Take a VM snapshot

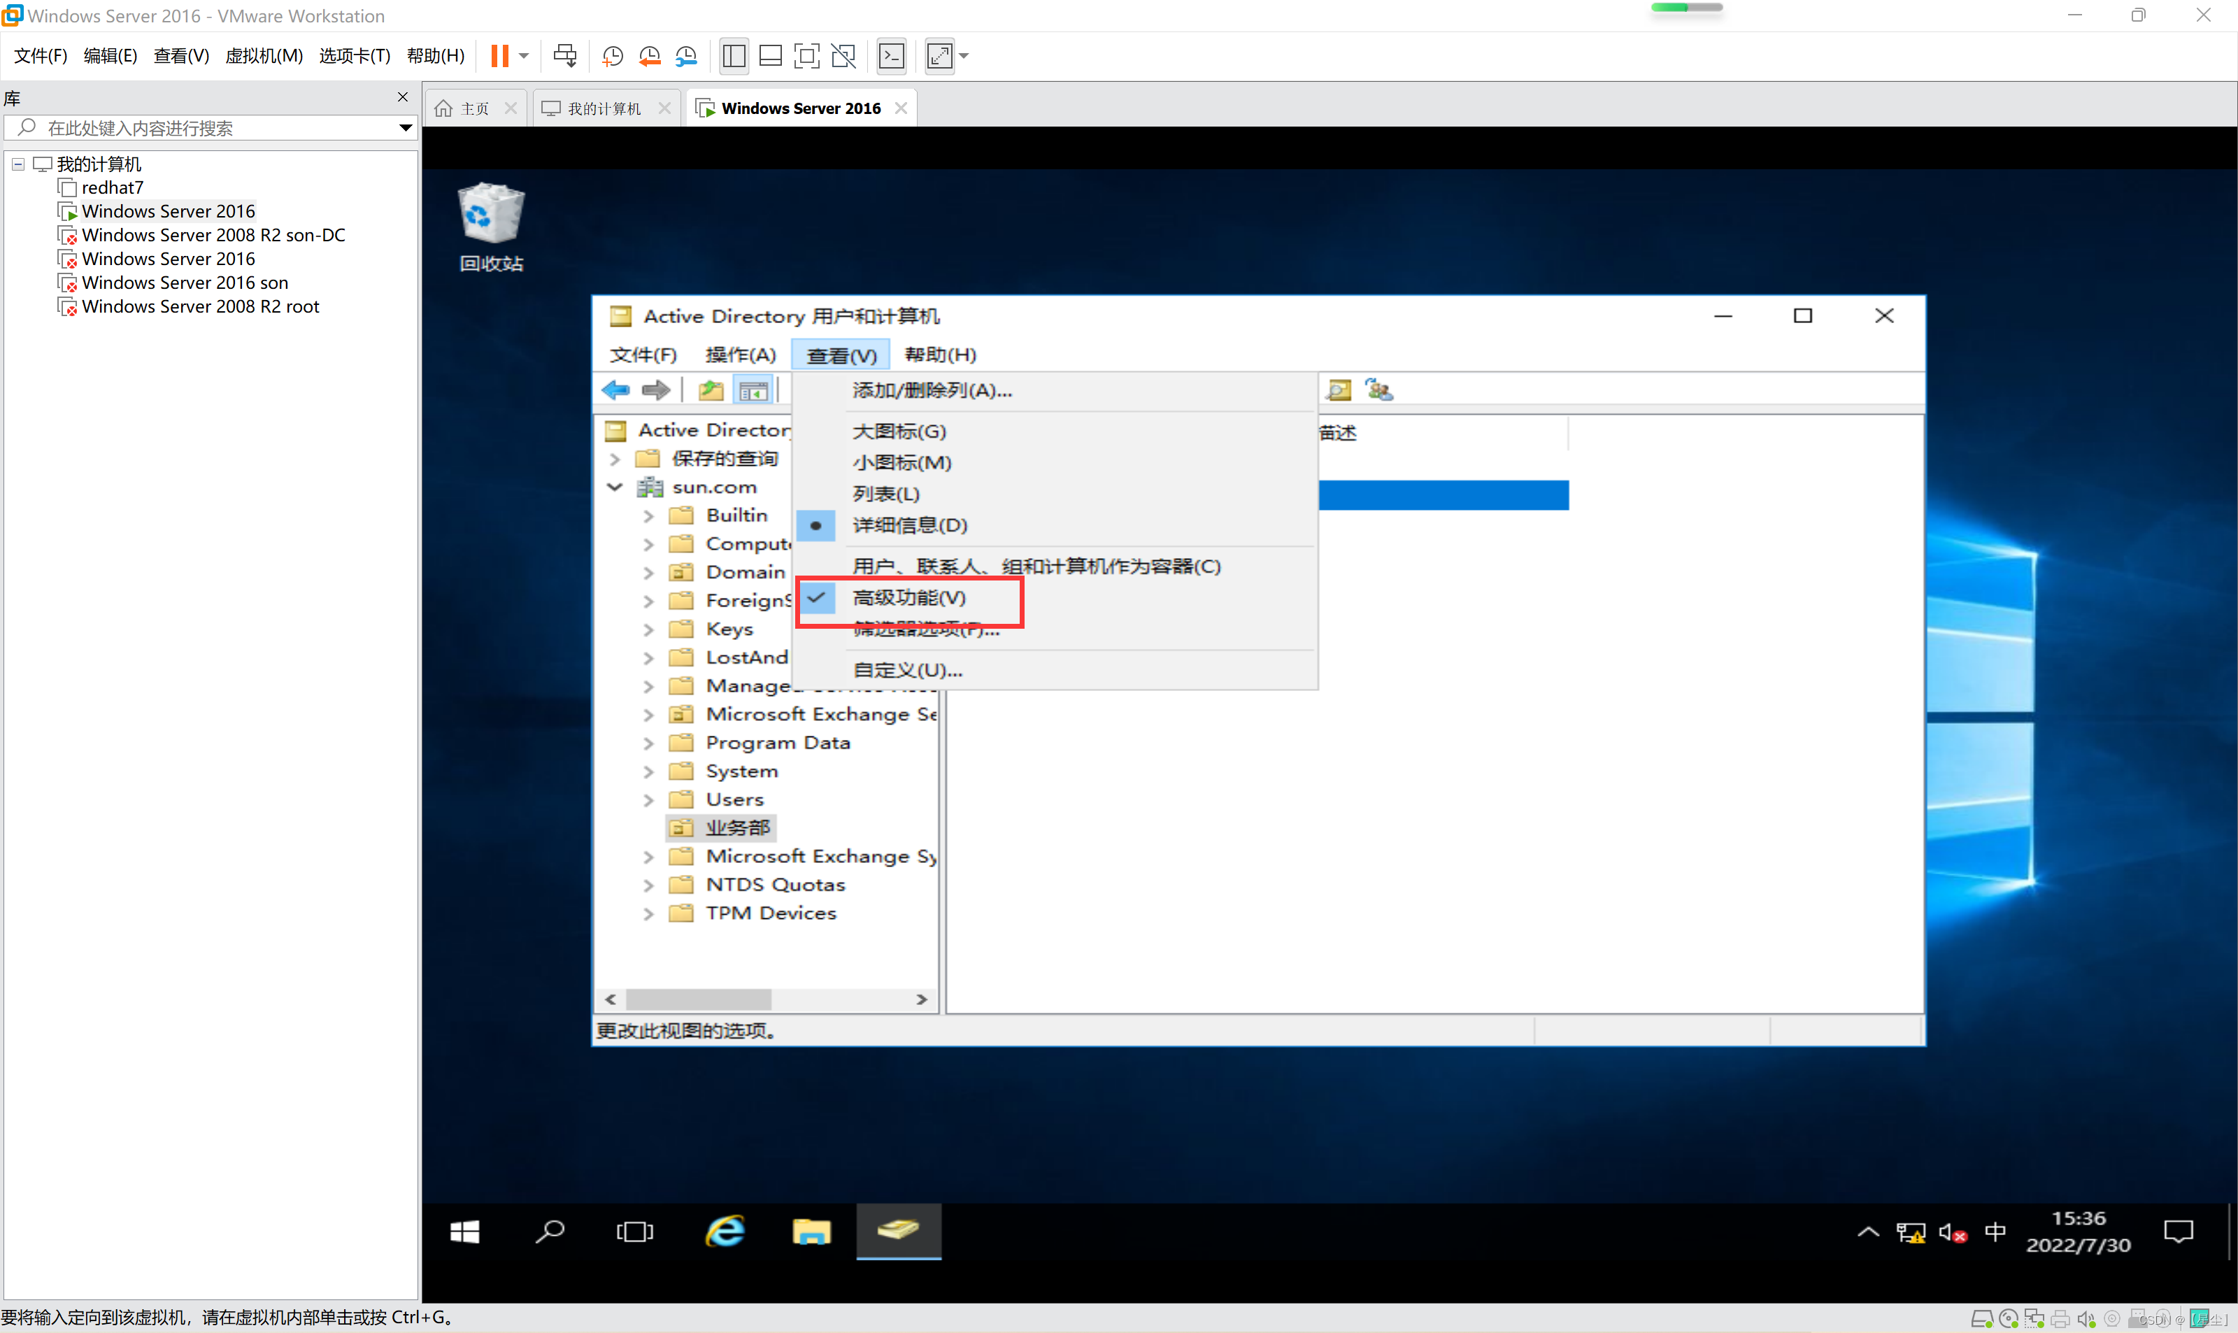point(613,56)
